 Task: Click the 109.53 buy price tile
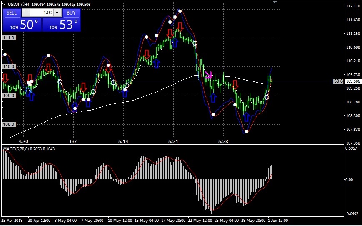pyautogui.click(x=62, y=25)
